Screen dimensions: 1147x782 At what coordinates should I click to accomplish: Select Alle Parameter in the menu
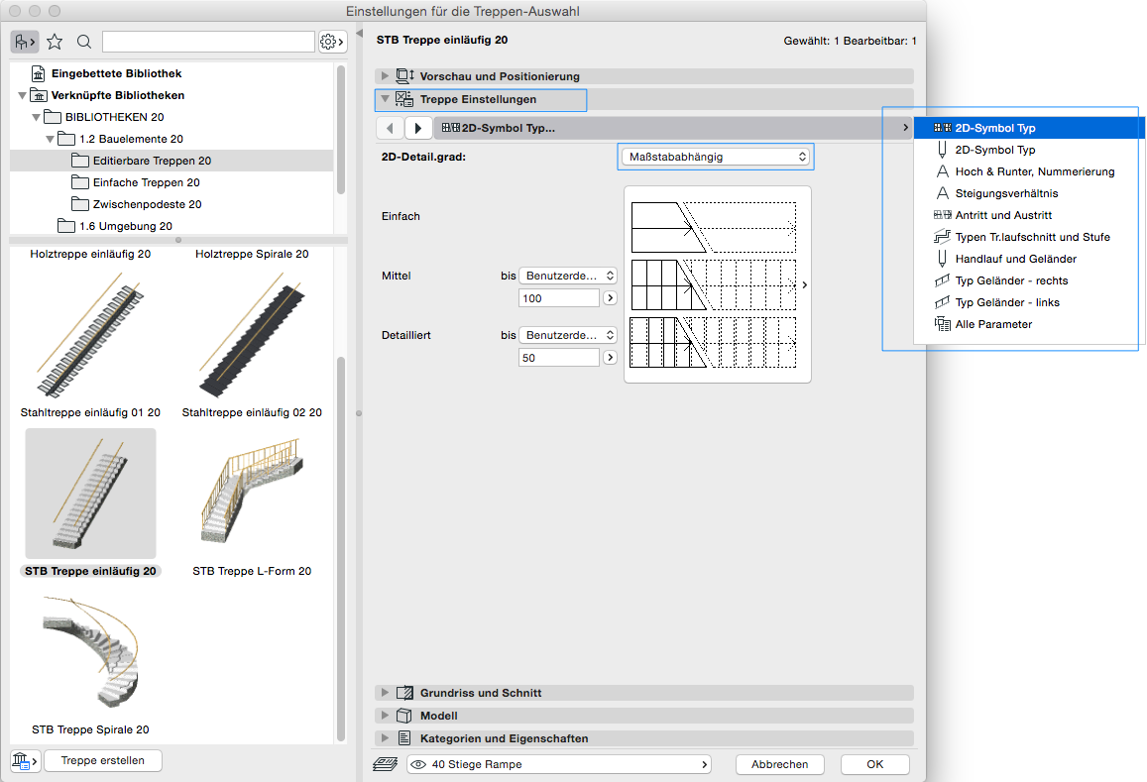coord(993,324)
